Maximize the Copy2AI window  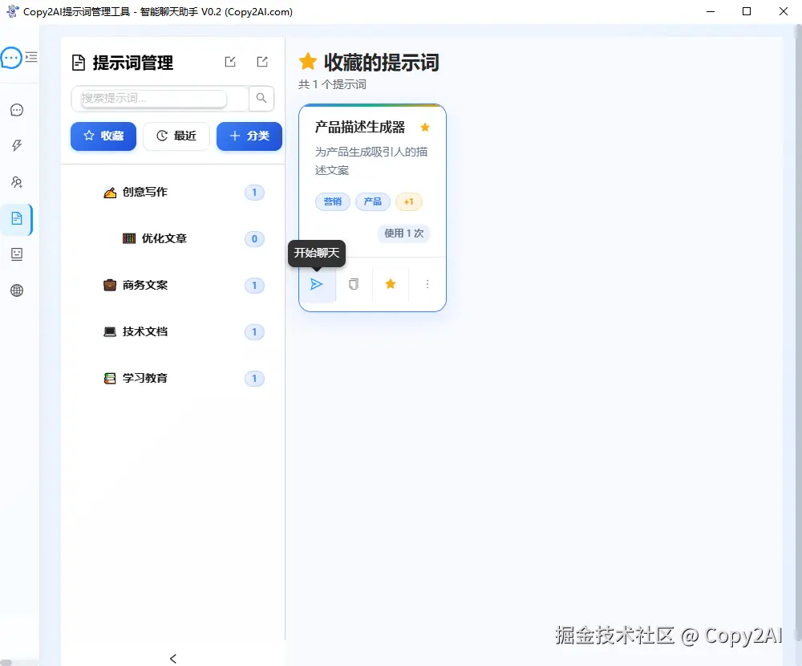point(747,11)
